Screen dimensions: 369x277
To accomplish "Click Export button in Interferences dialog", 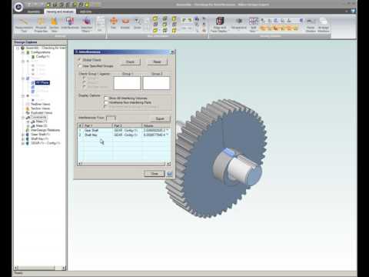I will click(160, 118).
